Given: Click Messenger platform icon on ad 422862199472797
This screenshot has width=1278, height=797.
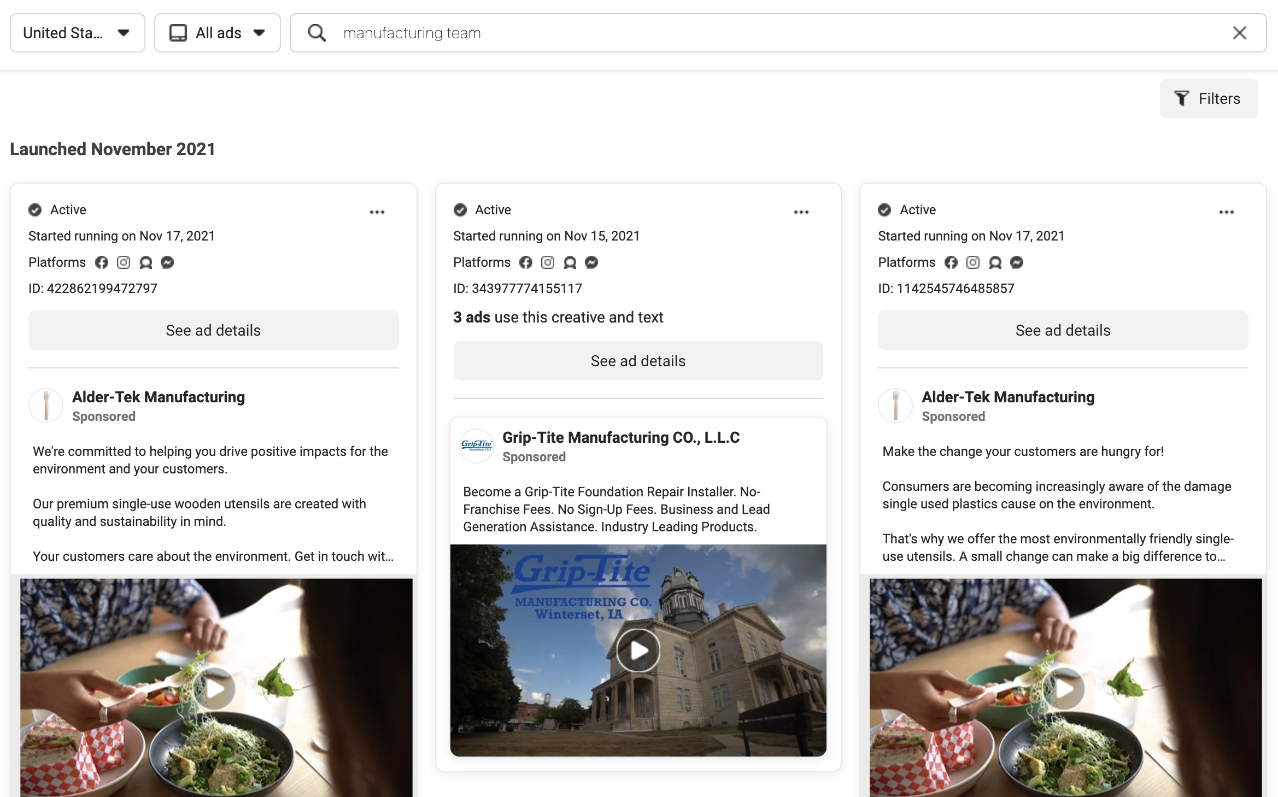Looking at the screenshot, I should coord(167,262).
